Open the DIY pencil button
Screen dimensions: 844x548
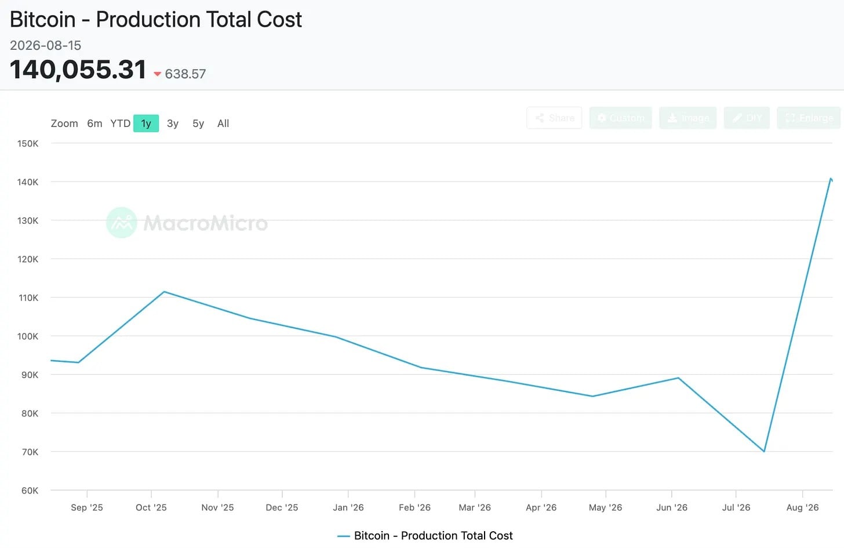coord(747,118)
